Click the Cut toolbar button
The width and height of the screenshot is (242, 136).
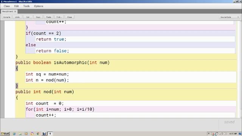click(x=28, y=17)
